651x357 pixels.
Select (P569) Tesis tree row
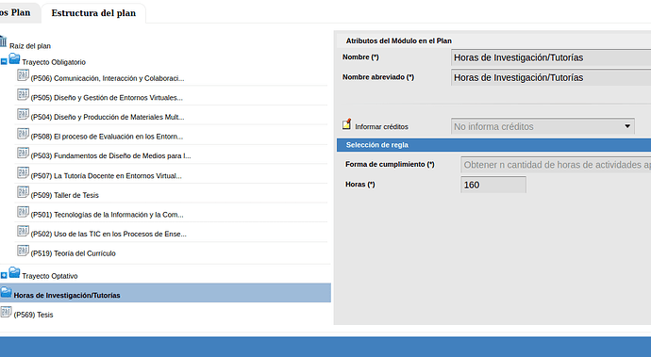[33, 315]
